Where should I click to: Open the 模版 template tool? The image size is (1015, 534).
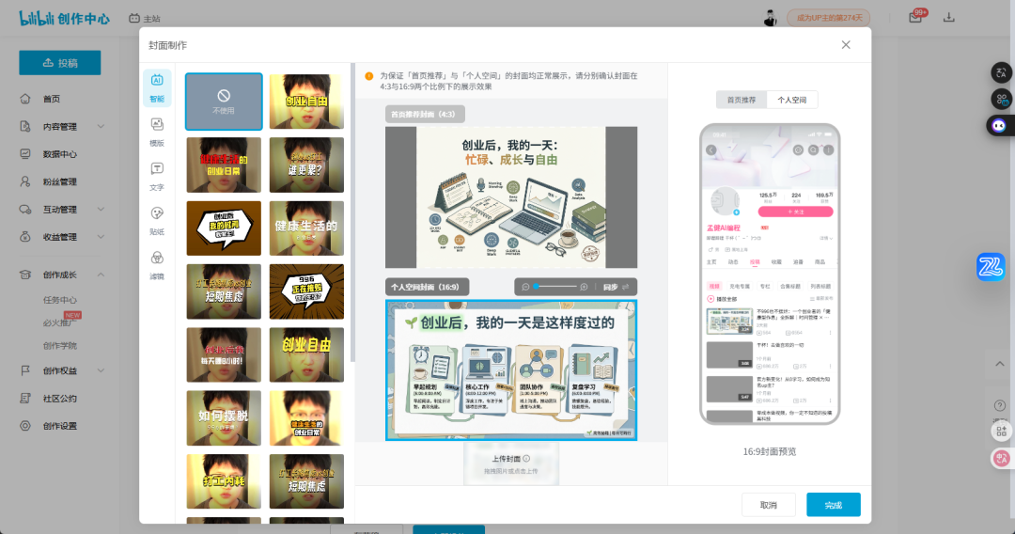(157, 132)
